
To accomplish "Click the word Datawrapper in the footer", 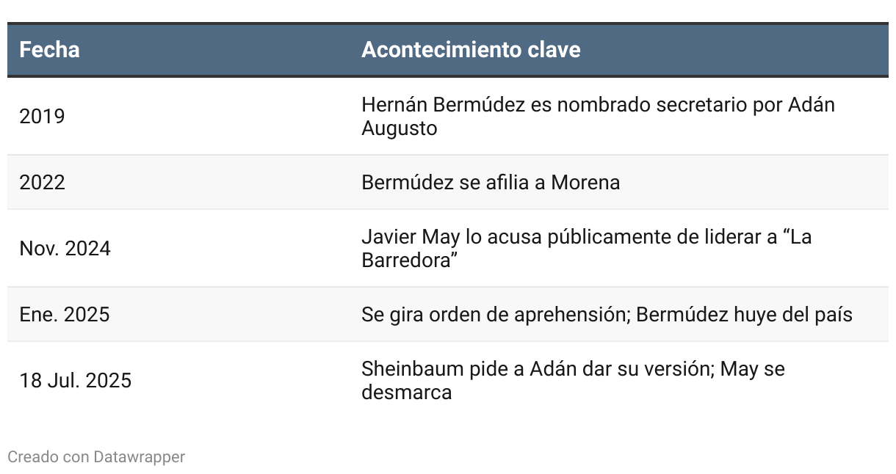I will (139, 456).
